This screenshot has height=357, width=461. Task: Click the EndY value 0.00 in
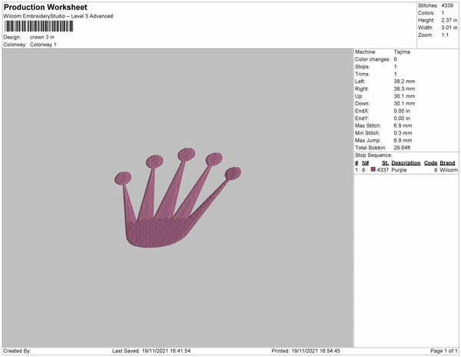(x=402, y=118)
